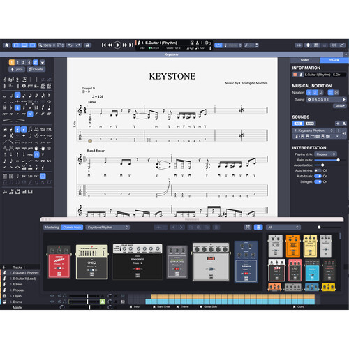This screenshot has height=349, width=349.
Task: Click the decrescendo hairpin symbol
Action: coord(20,120)
